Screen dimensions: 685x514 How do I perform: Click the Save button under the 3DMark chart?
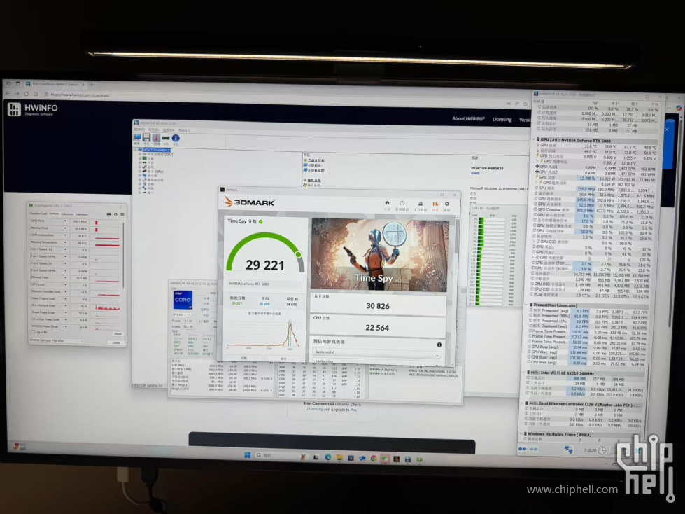pyautogui.click(x=283, y=359)
